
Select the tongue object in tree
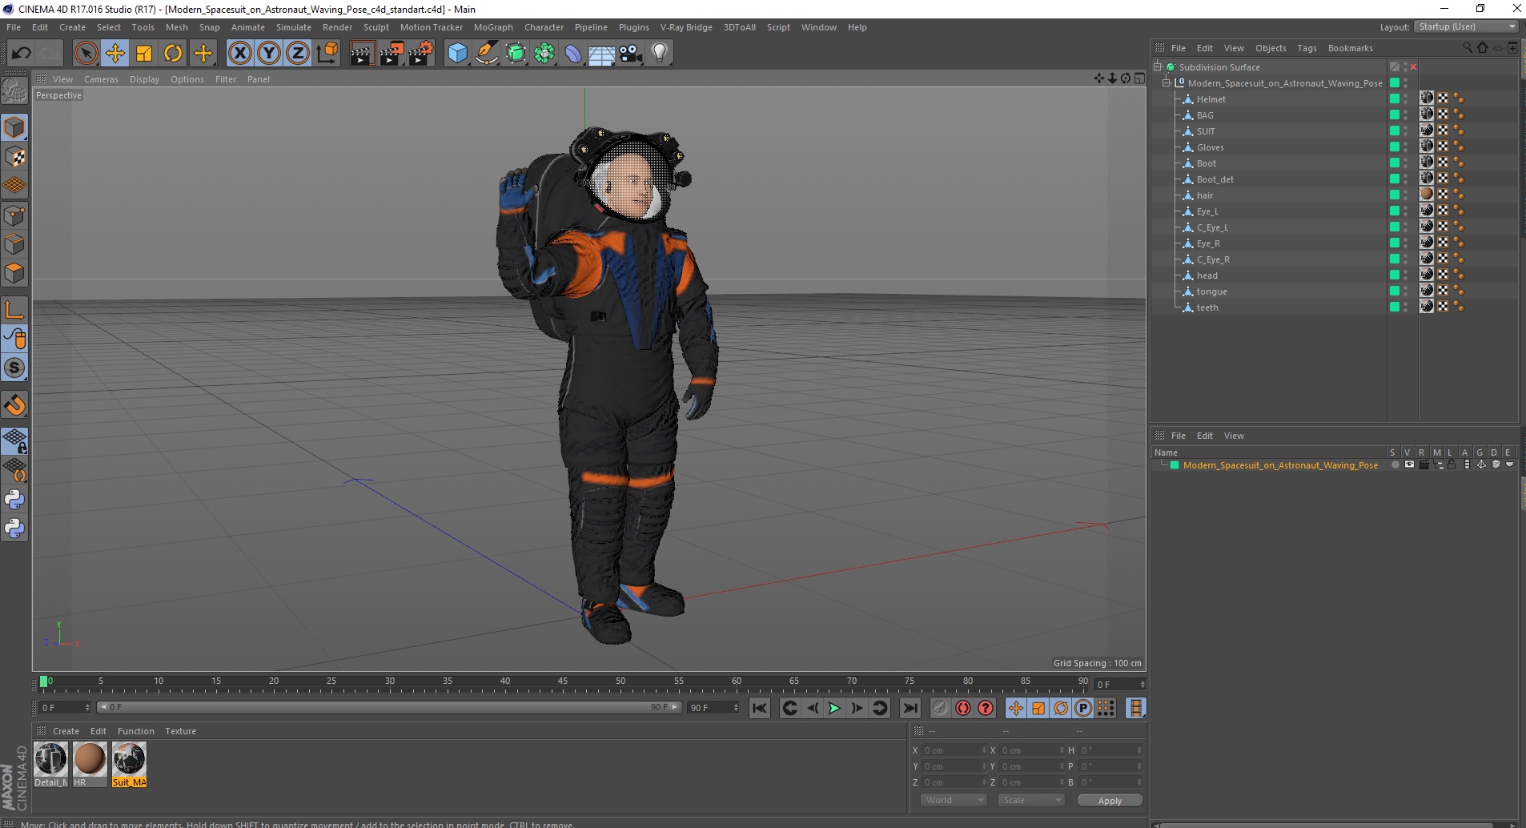tap(1211, 291)
